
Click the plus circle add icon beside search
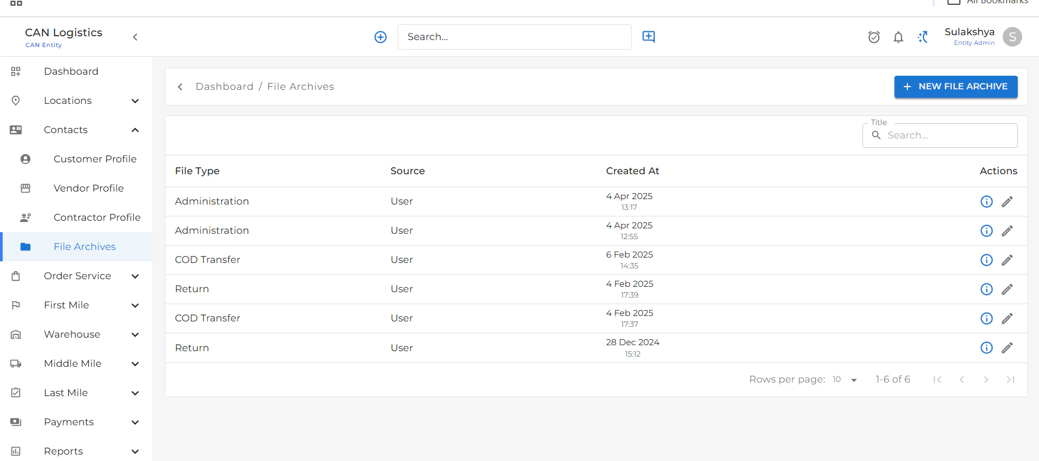coord(381,37)
